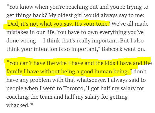Click the highlighted words 'good human being'
Image resolution: width=155 pixels, height=113 pixels.
point(105,72)
